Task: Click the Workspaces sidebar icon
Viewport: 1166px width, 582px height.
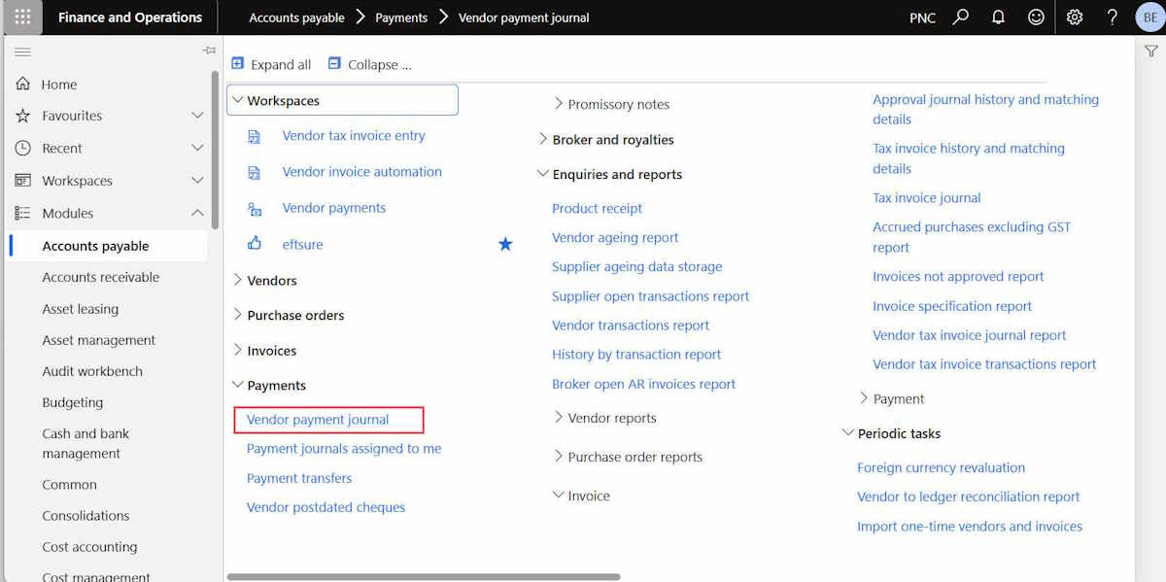Action: tap(23, 181)
